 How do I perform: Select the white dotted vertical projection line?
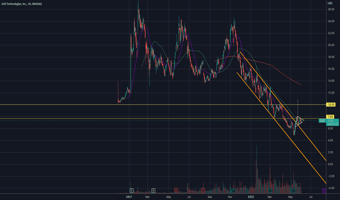298,108
